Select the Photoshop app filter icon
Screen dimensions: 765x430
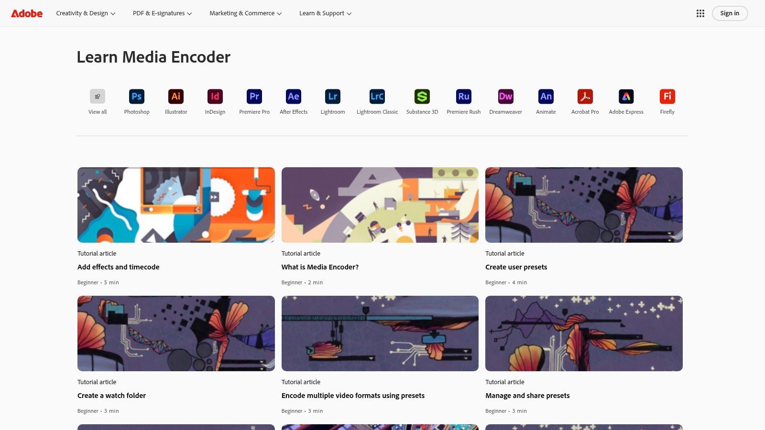tap(136, 97)
